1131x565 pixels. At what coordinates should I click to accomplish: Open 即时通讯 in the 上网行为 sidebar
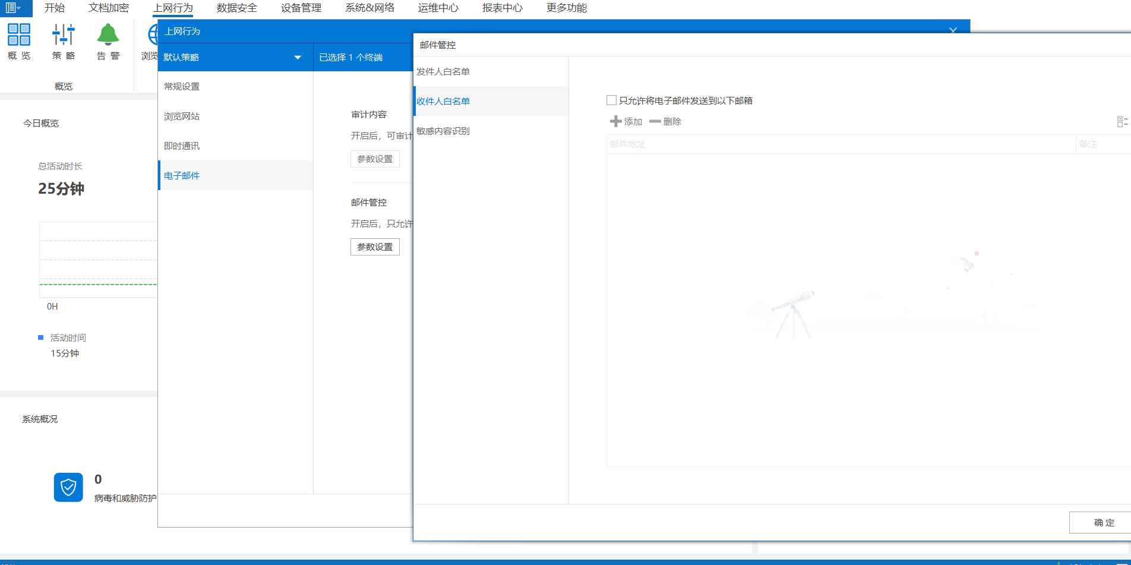click(x=235, y=146)
